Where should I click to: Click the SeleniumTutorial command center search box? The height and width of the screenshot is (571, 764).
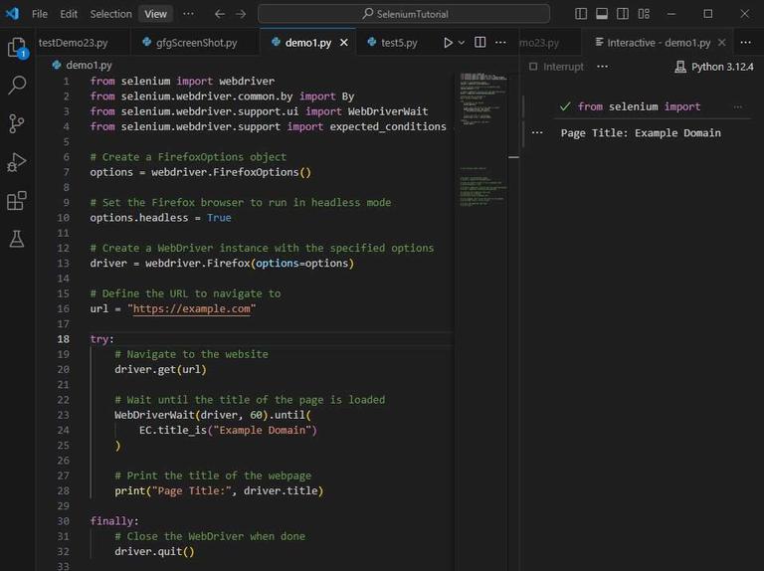pyautogui.click(x=404, y=14)
